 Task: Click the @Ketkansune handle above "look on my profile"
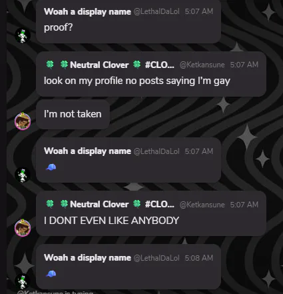pyautogui.click(x=202, y=65)
